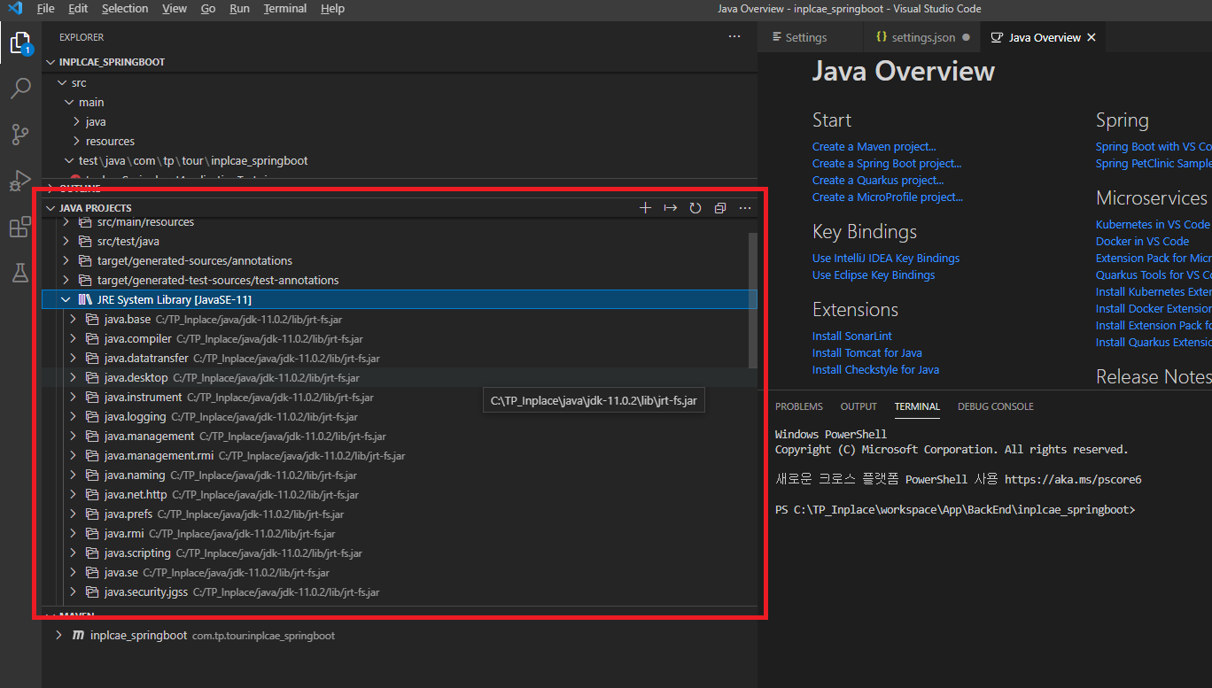1212x688 pixels.
Task: Collapse the INPLCAE_SPRINGBOOT explorer section
Action: [50, 63]
